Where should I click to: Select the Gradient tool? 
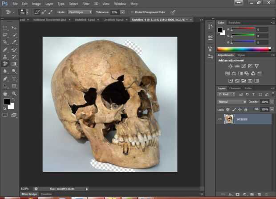pyautogui.click(x=14, y=64)
